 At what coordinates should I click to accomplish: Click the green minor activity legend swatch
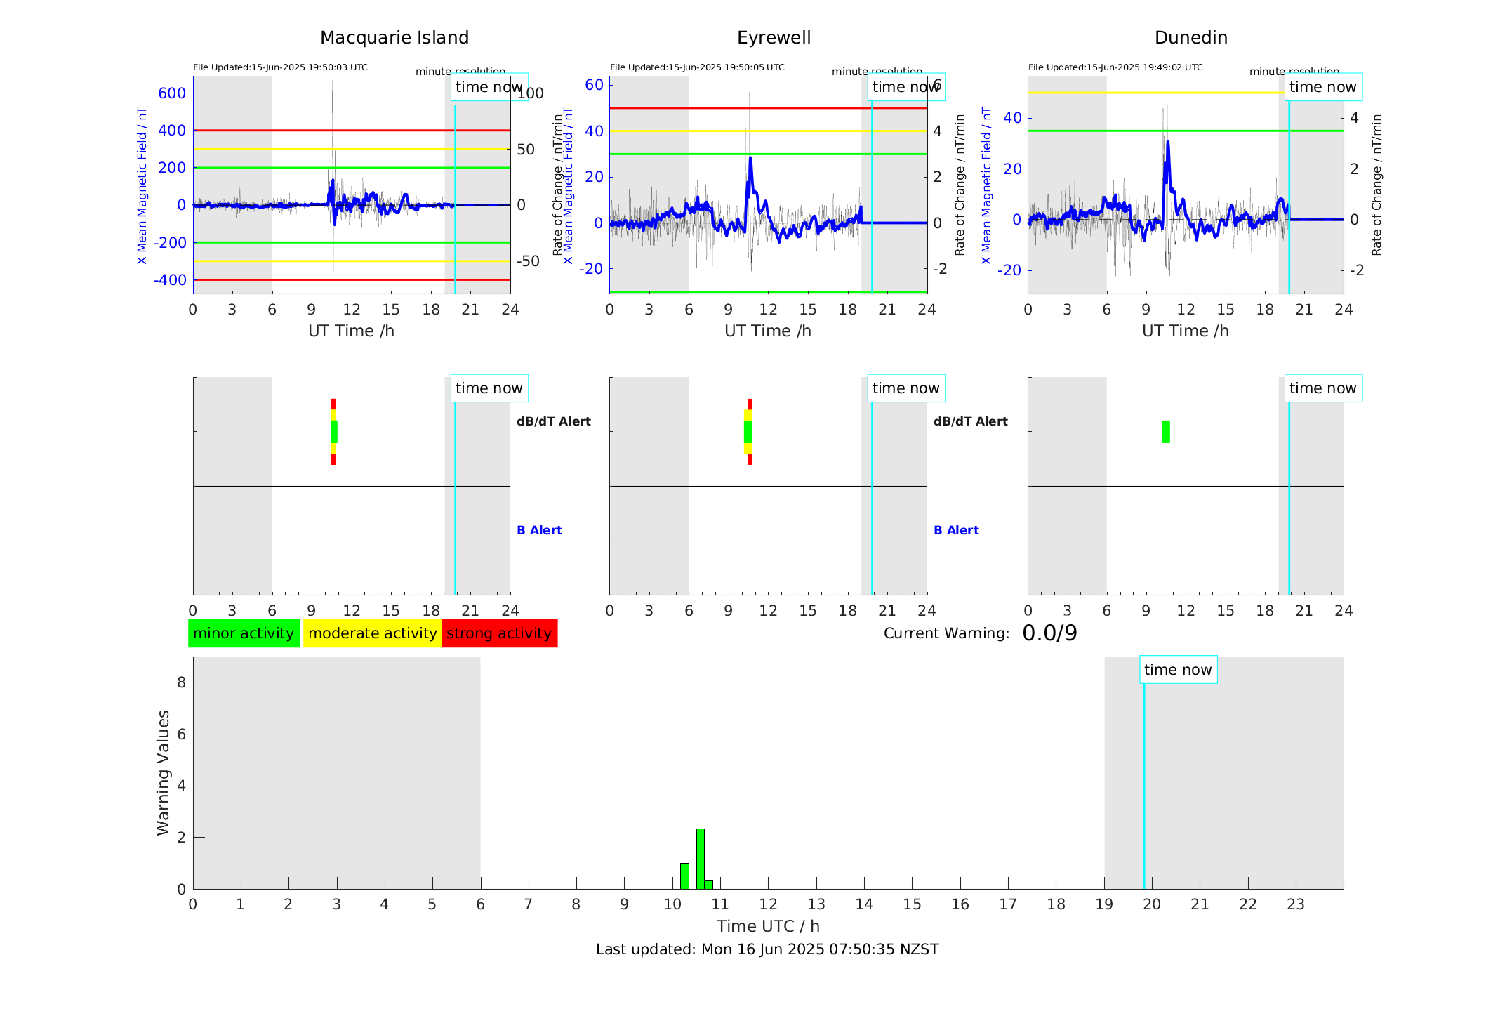[x=244, y=633]
